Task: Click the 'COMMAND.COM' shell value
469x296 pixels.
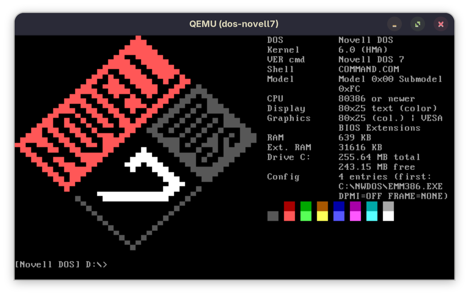Action: (x=369, y=69)
